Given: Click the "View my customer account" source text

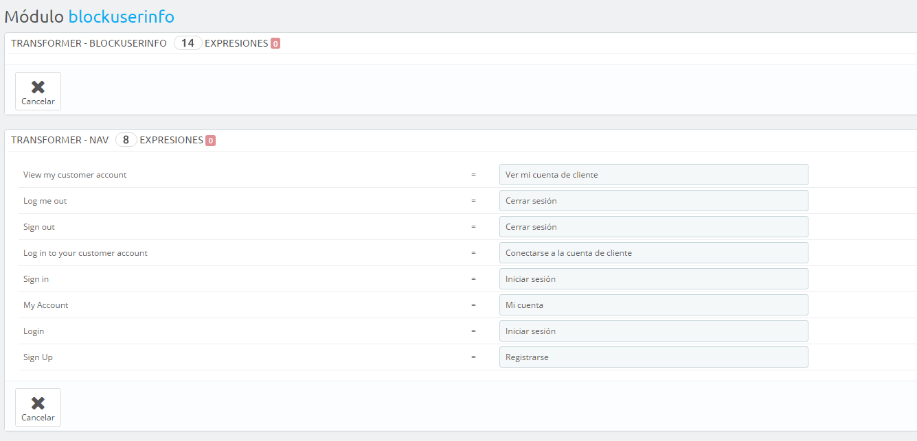Looking at the screenshot, I should point(75,175).
